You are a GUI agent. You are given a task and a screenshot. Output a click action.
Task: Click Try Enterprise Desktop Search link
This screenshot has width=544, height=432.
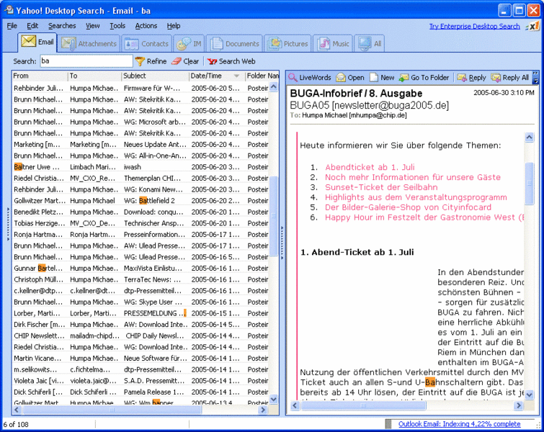[474, 26]
